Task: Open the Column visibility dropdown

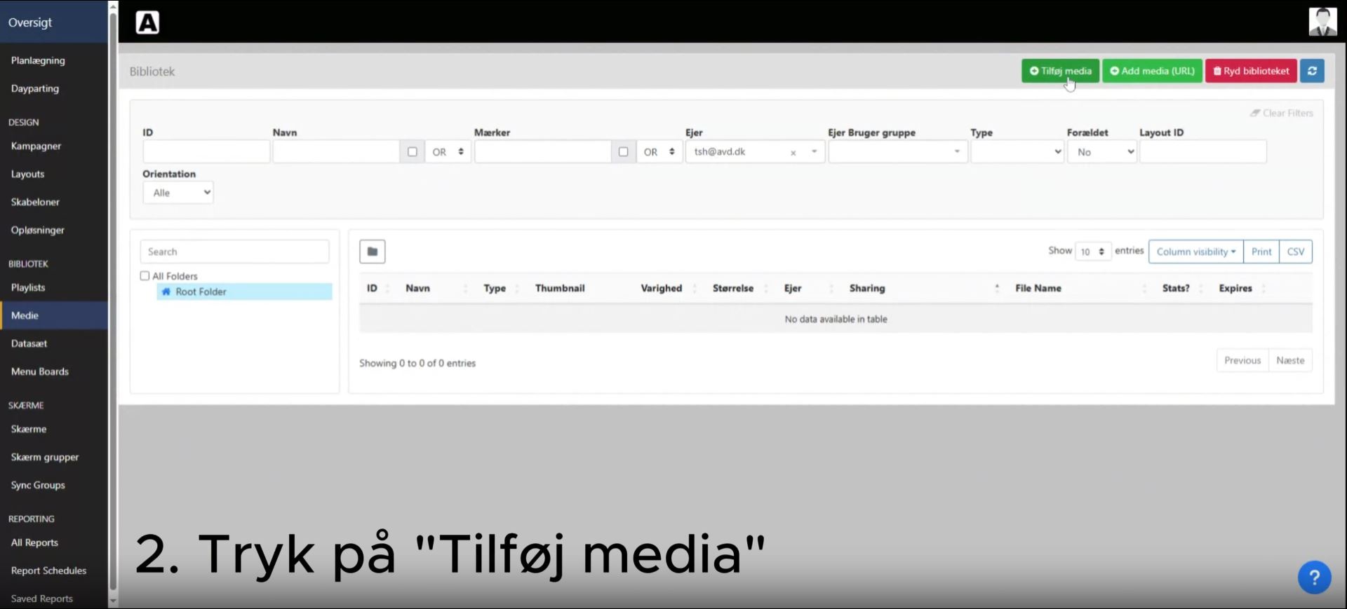Action: 1195,252
